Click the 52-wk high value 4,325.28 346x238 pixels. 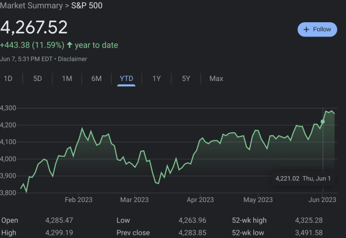309,220
